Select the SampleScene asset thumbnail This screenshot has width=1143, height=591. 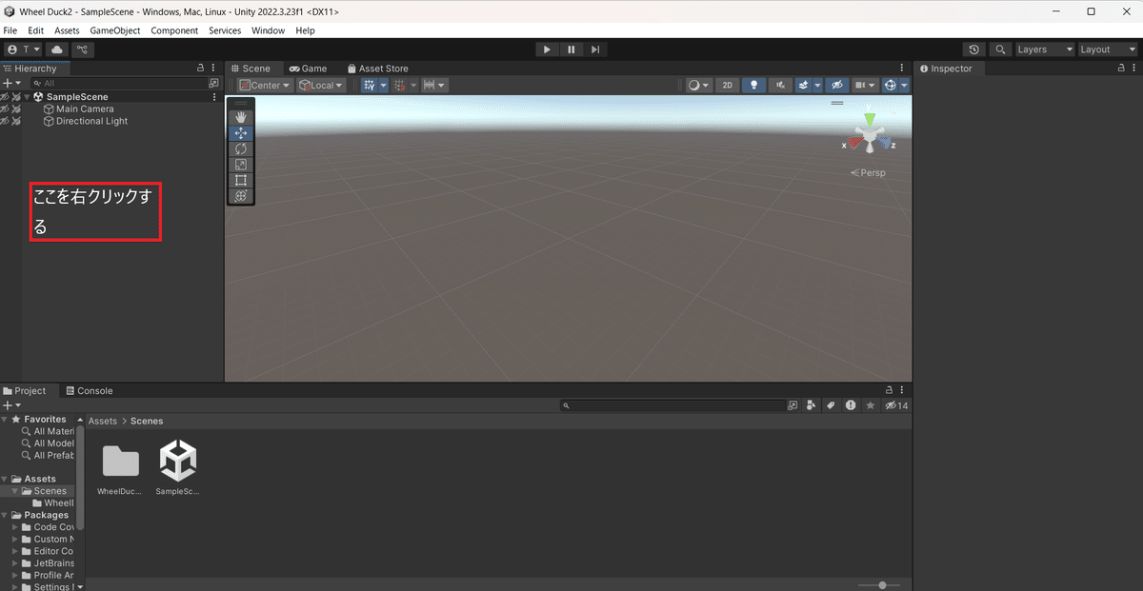[x=177, y=462]
